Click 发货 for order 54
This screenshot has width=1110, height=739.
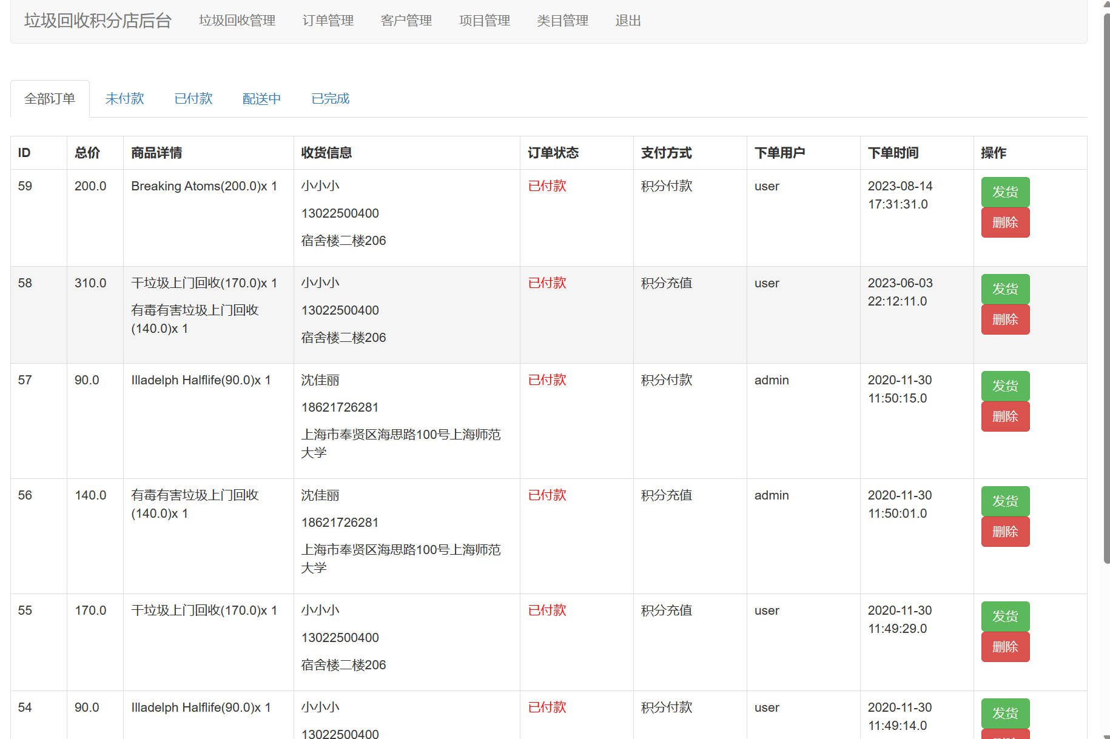1004,713
